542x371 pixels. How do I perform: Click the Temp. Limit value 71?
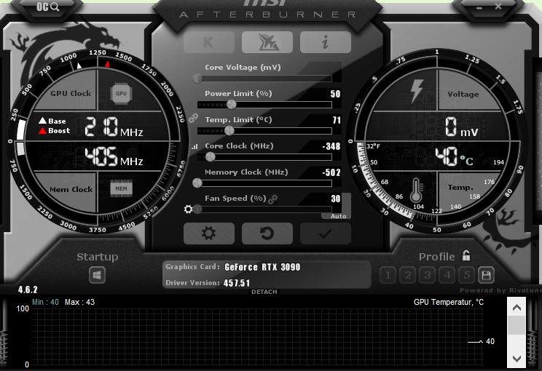pos(337,120)
